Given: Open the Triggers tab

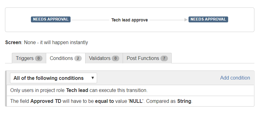Looking at the screenshot, I should click(x=29, y=58).
